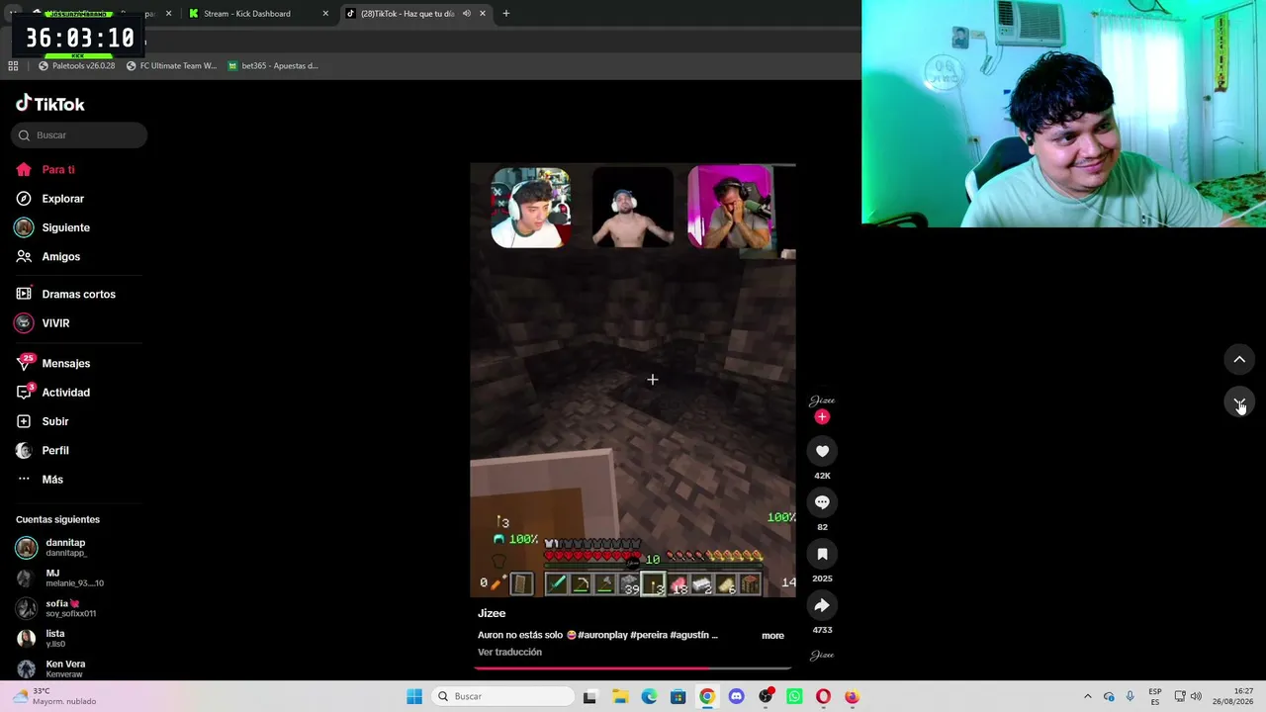1266x712 pixels.
Task: Open sofia soy_sofixx011 account
Action: pos(56,608)
